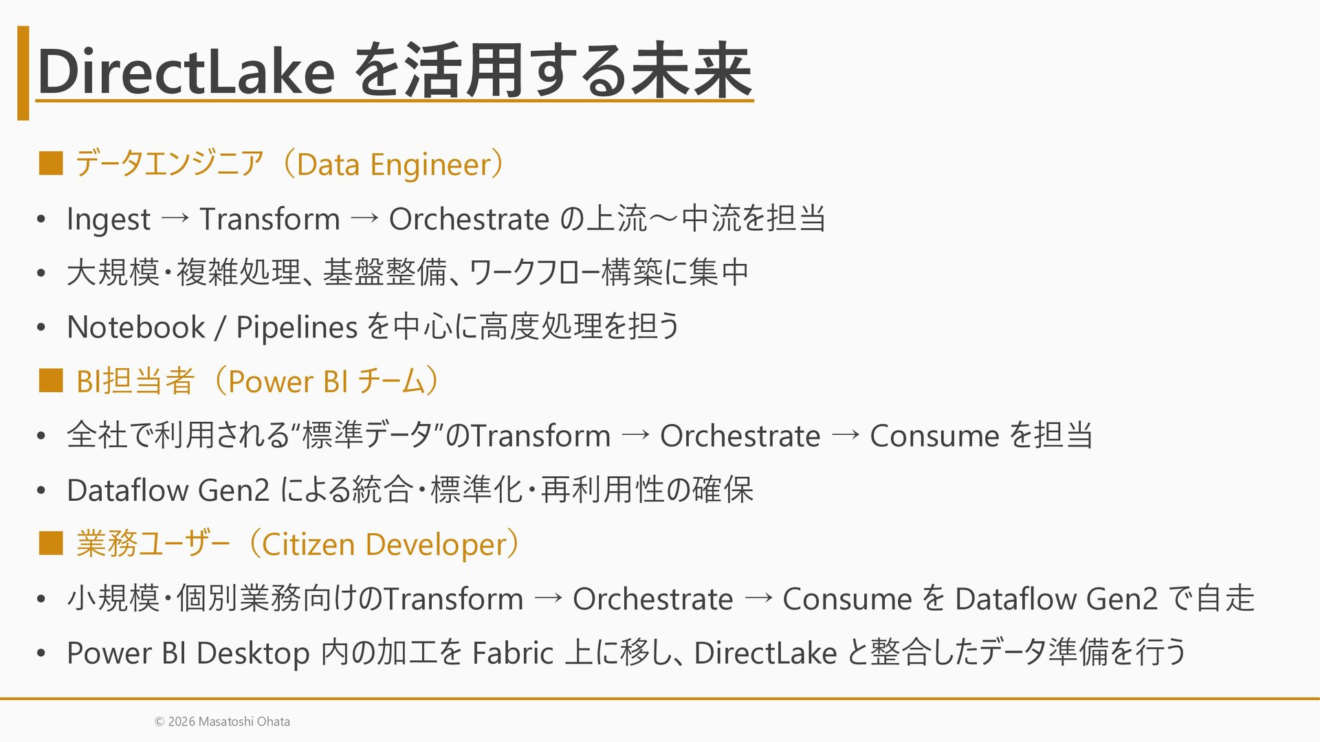
Task: Click the Power BI Desktop 内の加工 bullet
Action: 627,652
